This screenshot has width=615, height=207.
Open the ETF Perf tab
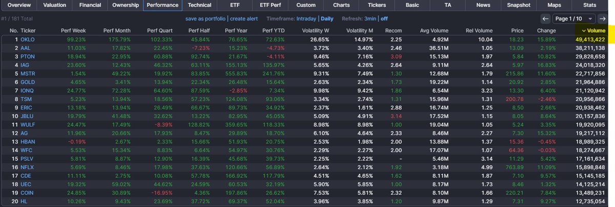(270, 6)
